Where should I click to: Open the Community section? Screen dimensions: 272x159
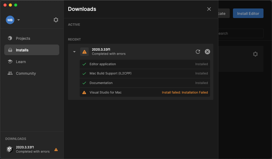click(26, 73)
